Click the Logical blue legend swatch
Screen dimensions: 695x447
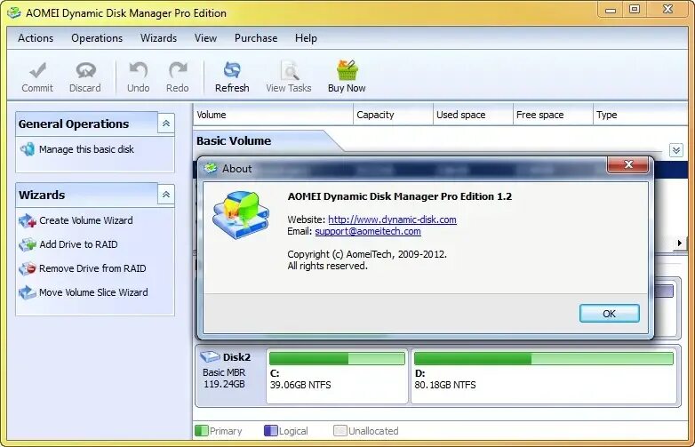click(271, 431)
